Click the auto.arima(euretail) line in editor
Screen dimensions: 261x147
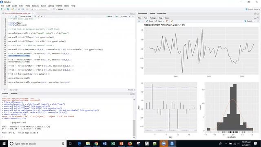pos(19,78)
